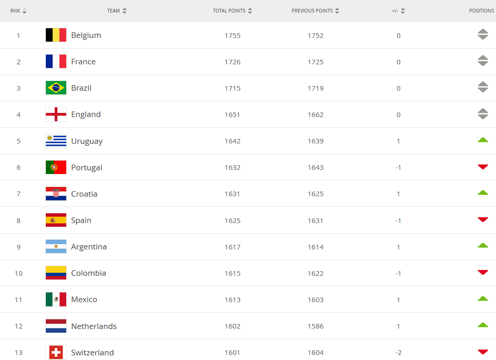Click the Argentina flag icon
Image resolution: width=496 pixels, height=360 pixels.
tap(56, 247)
